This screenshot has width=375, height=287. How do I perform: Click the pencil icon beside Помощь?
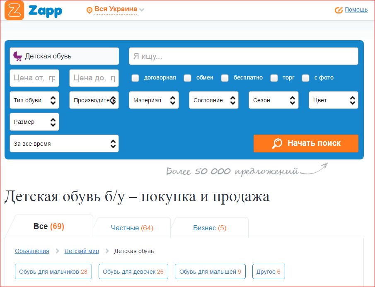click(339, 10)
